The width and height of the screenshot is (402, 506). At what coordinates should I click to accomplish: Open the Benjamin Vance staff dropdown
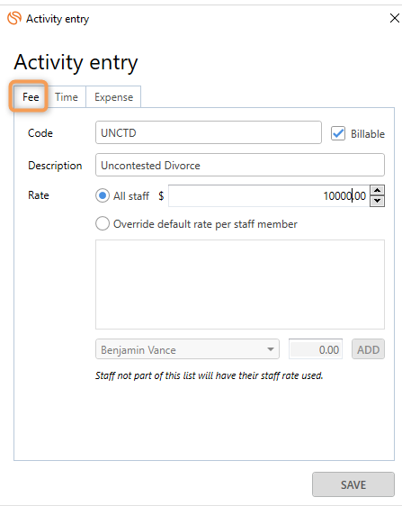(x=187, y=349)
